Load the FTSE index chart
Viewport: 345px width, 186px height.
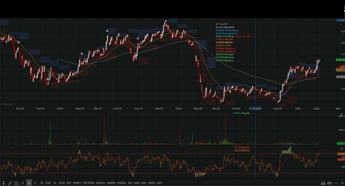[x=48, y=183]
